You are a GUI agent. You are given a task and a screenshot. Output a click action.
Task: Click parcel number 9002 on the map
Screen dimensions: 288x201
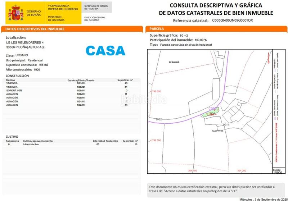click(x=158, y=119)
